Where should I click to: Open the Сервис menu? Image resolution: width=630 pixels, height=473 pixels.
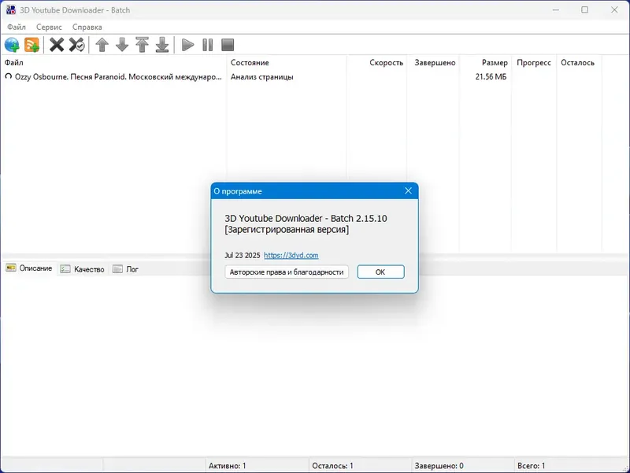[49, 27]
